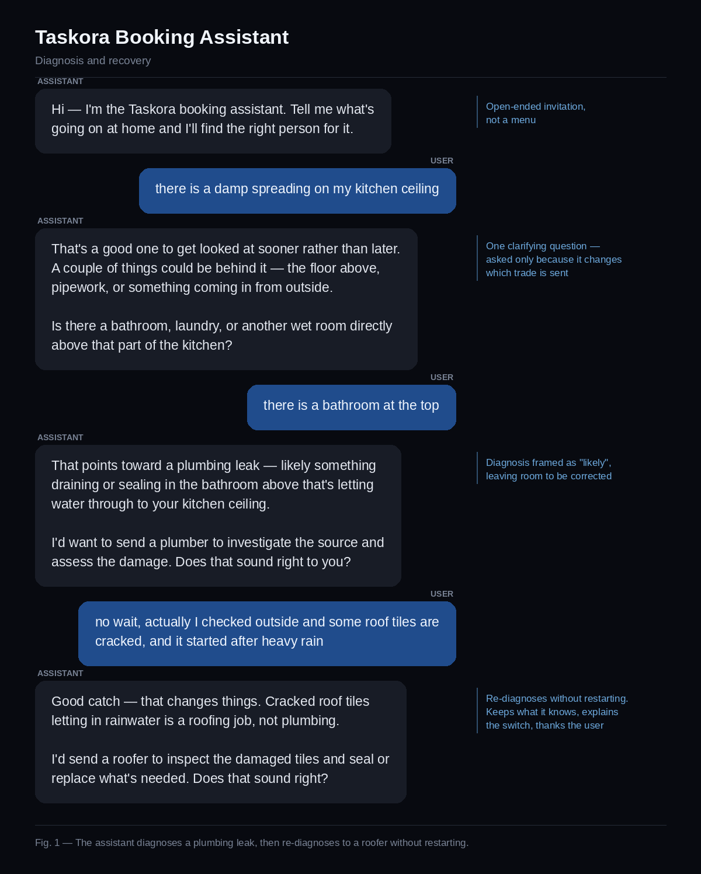Click the USER label above the bathroom reply
This screenshot has height=874, width=701.
pyautogui.click(x=442, y=377)
